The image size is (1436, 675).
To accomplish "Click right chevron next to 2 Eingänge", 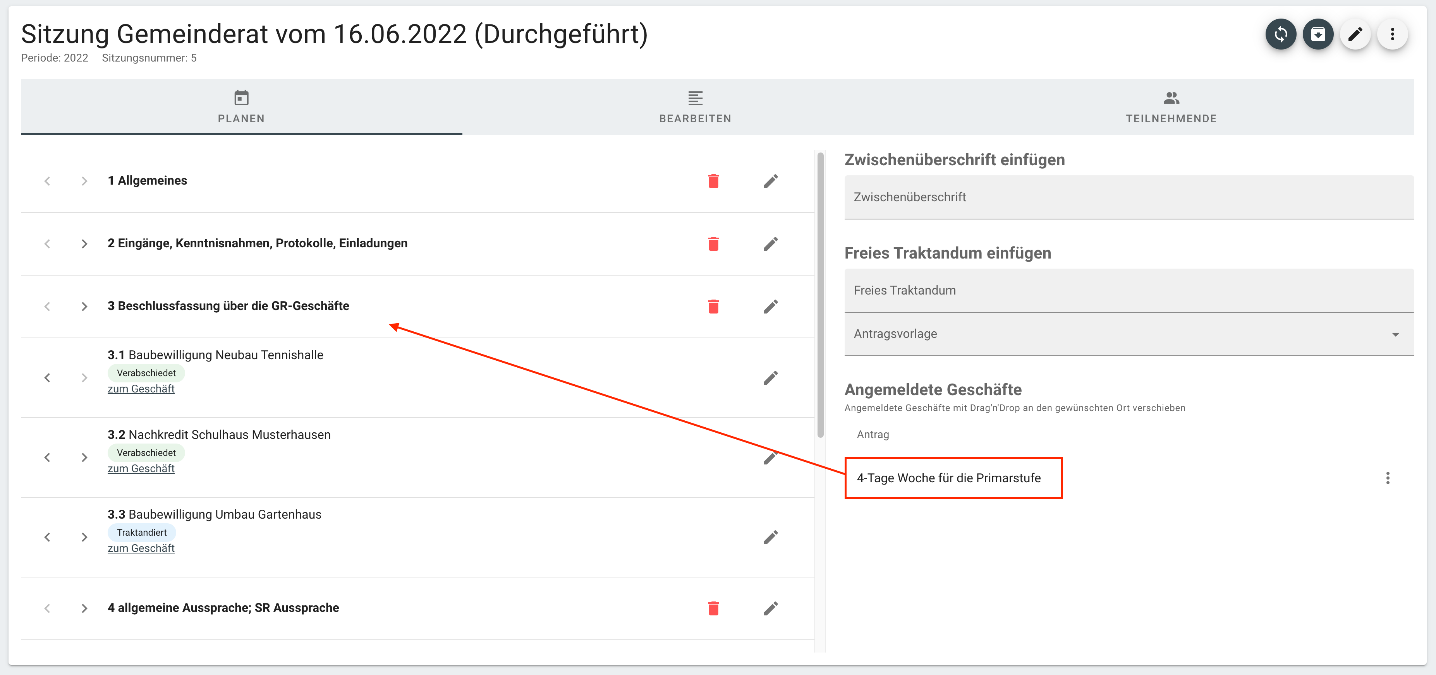I will click(84, 244).
